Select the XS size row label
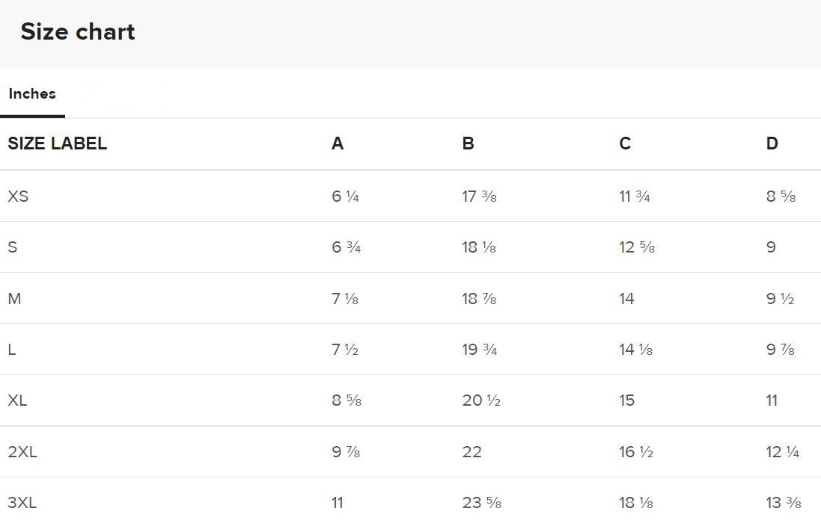Viewport: 821px width, 526px height. [x=18, y=197]
